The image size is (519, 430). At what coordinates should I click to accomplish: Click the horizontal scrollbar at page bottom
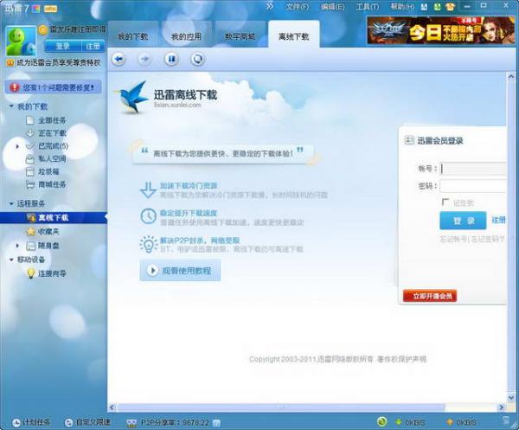click(x=281, y=408)
